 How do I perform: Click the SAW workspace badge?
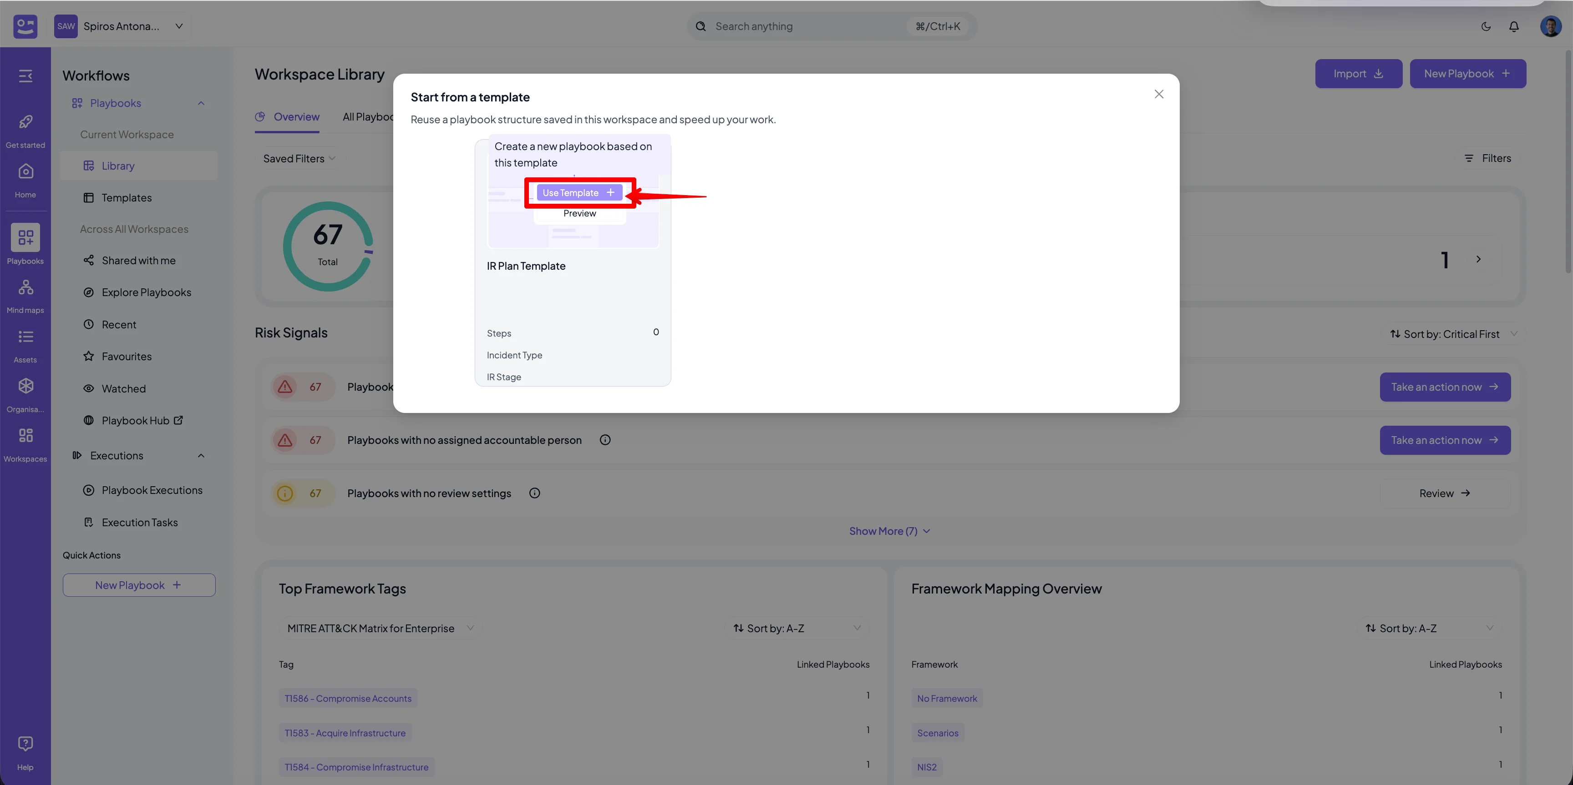66,26
